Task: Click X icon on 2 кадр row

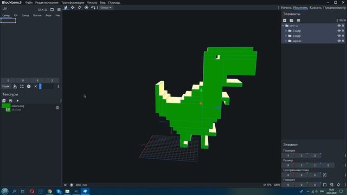Action: coord(343,31)
